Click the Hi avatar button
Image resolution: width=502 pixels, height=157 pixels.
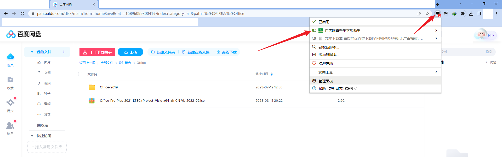coord(486,35)
